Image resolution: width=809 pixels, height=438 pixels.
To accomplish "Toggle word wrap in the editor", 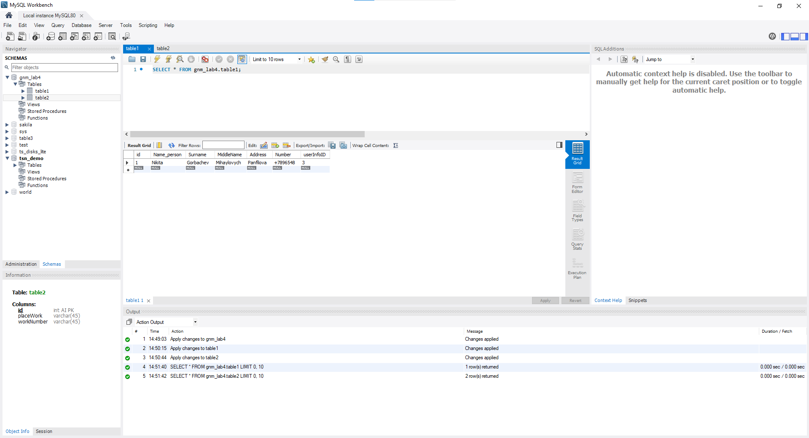I will click(x=359, y=59).
